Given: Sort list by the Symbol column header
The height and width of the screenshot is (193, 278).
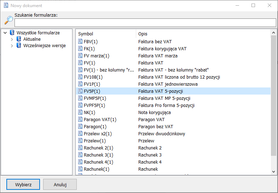Looking at the screenshot, I should coord(106,34).
